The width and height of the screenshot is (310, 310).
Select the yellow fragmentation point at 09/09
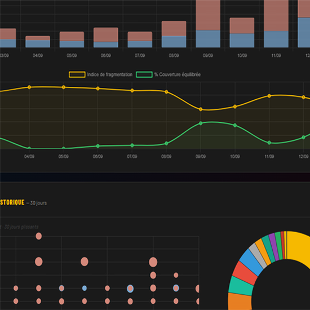[x=201, y=109]
